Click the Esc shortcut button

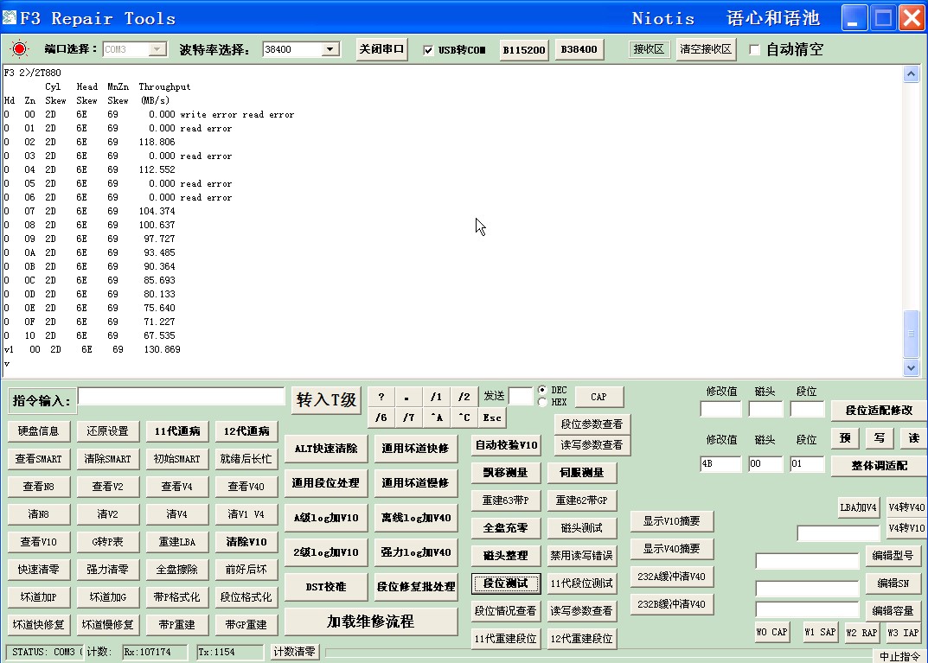492,418
